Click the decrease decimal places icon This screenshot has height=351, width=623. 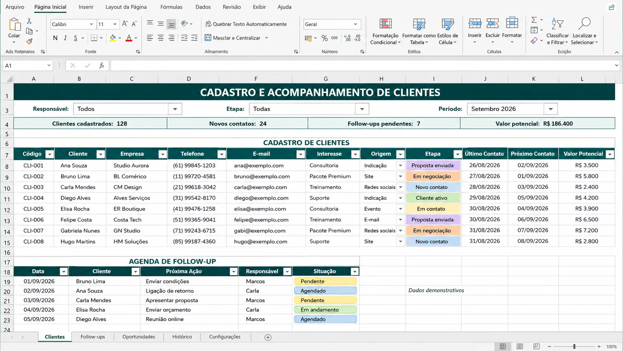[x=357, y=38]
